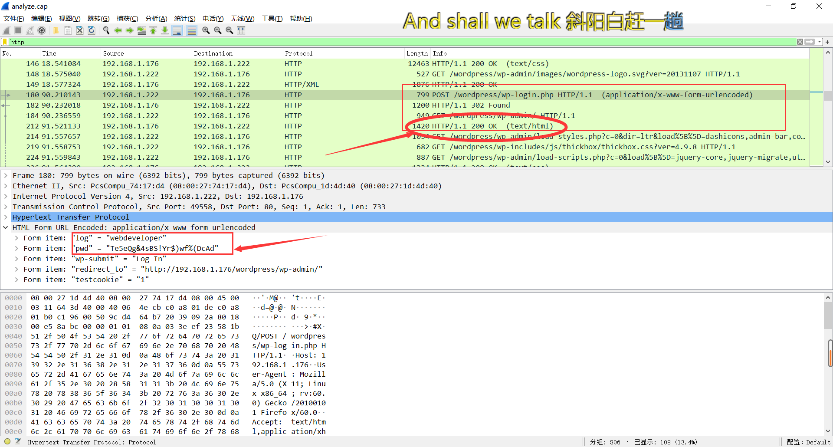Expand the testcookie form item
Screen dimensions: 833x447
(x=16, y=279)
